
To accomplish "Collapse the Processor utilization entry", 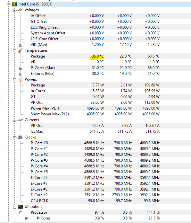I will pos(21,213).
